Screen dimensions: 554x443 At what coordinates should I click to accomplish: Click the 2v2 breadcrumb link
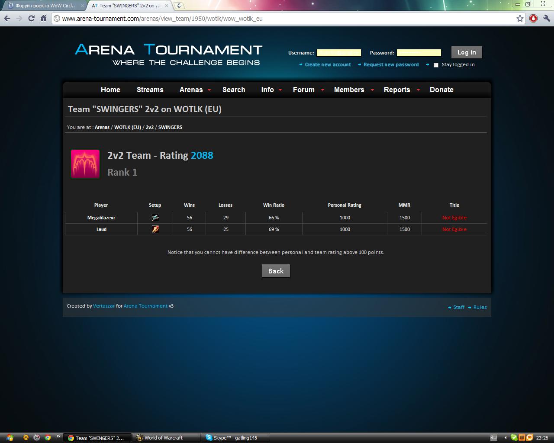(150, 127)
